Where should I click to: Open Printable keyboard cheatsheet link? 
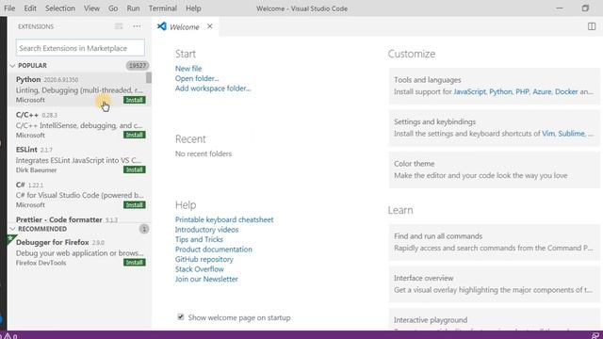tap(224, 219)
